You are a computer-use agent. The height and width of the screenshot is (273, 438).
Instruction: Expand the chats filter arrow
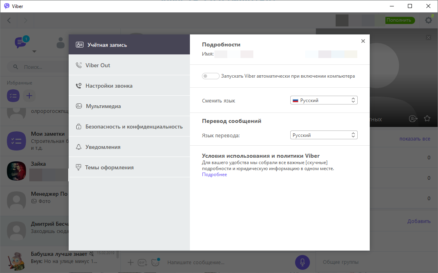tap(34, 51)
